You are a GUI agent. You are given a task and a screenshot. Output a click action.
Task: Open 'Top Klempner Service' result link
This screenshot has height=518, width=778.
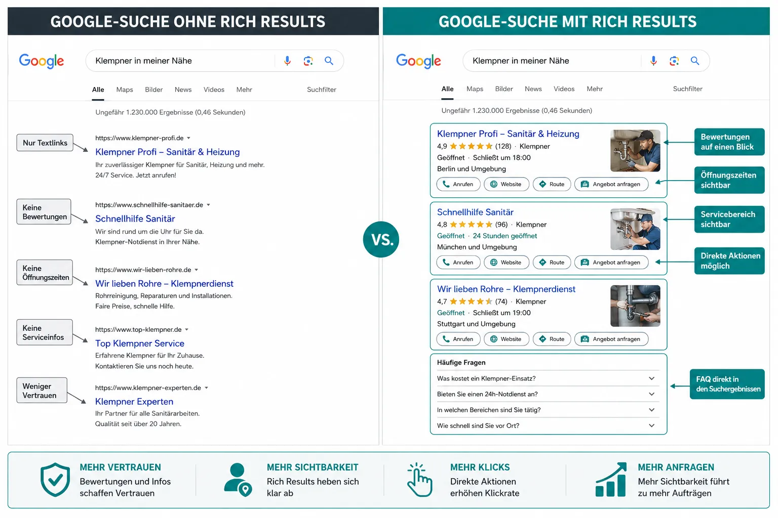pyautogui.click(x=140, y=343)
